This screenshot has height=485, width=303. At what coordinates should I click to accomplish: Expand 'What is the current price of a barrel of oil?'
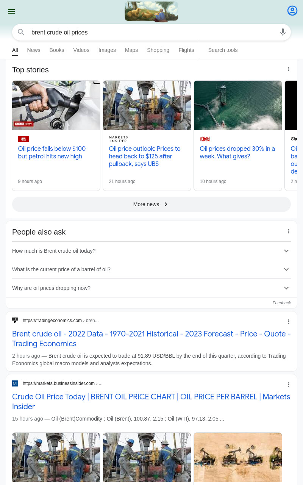(151, 269)
